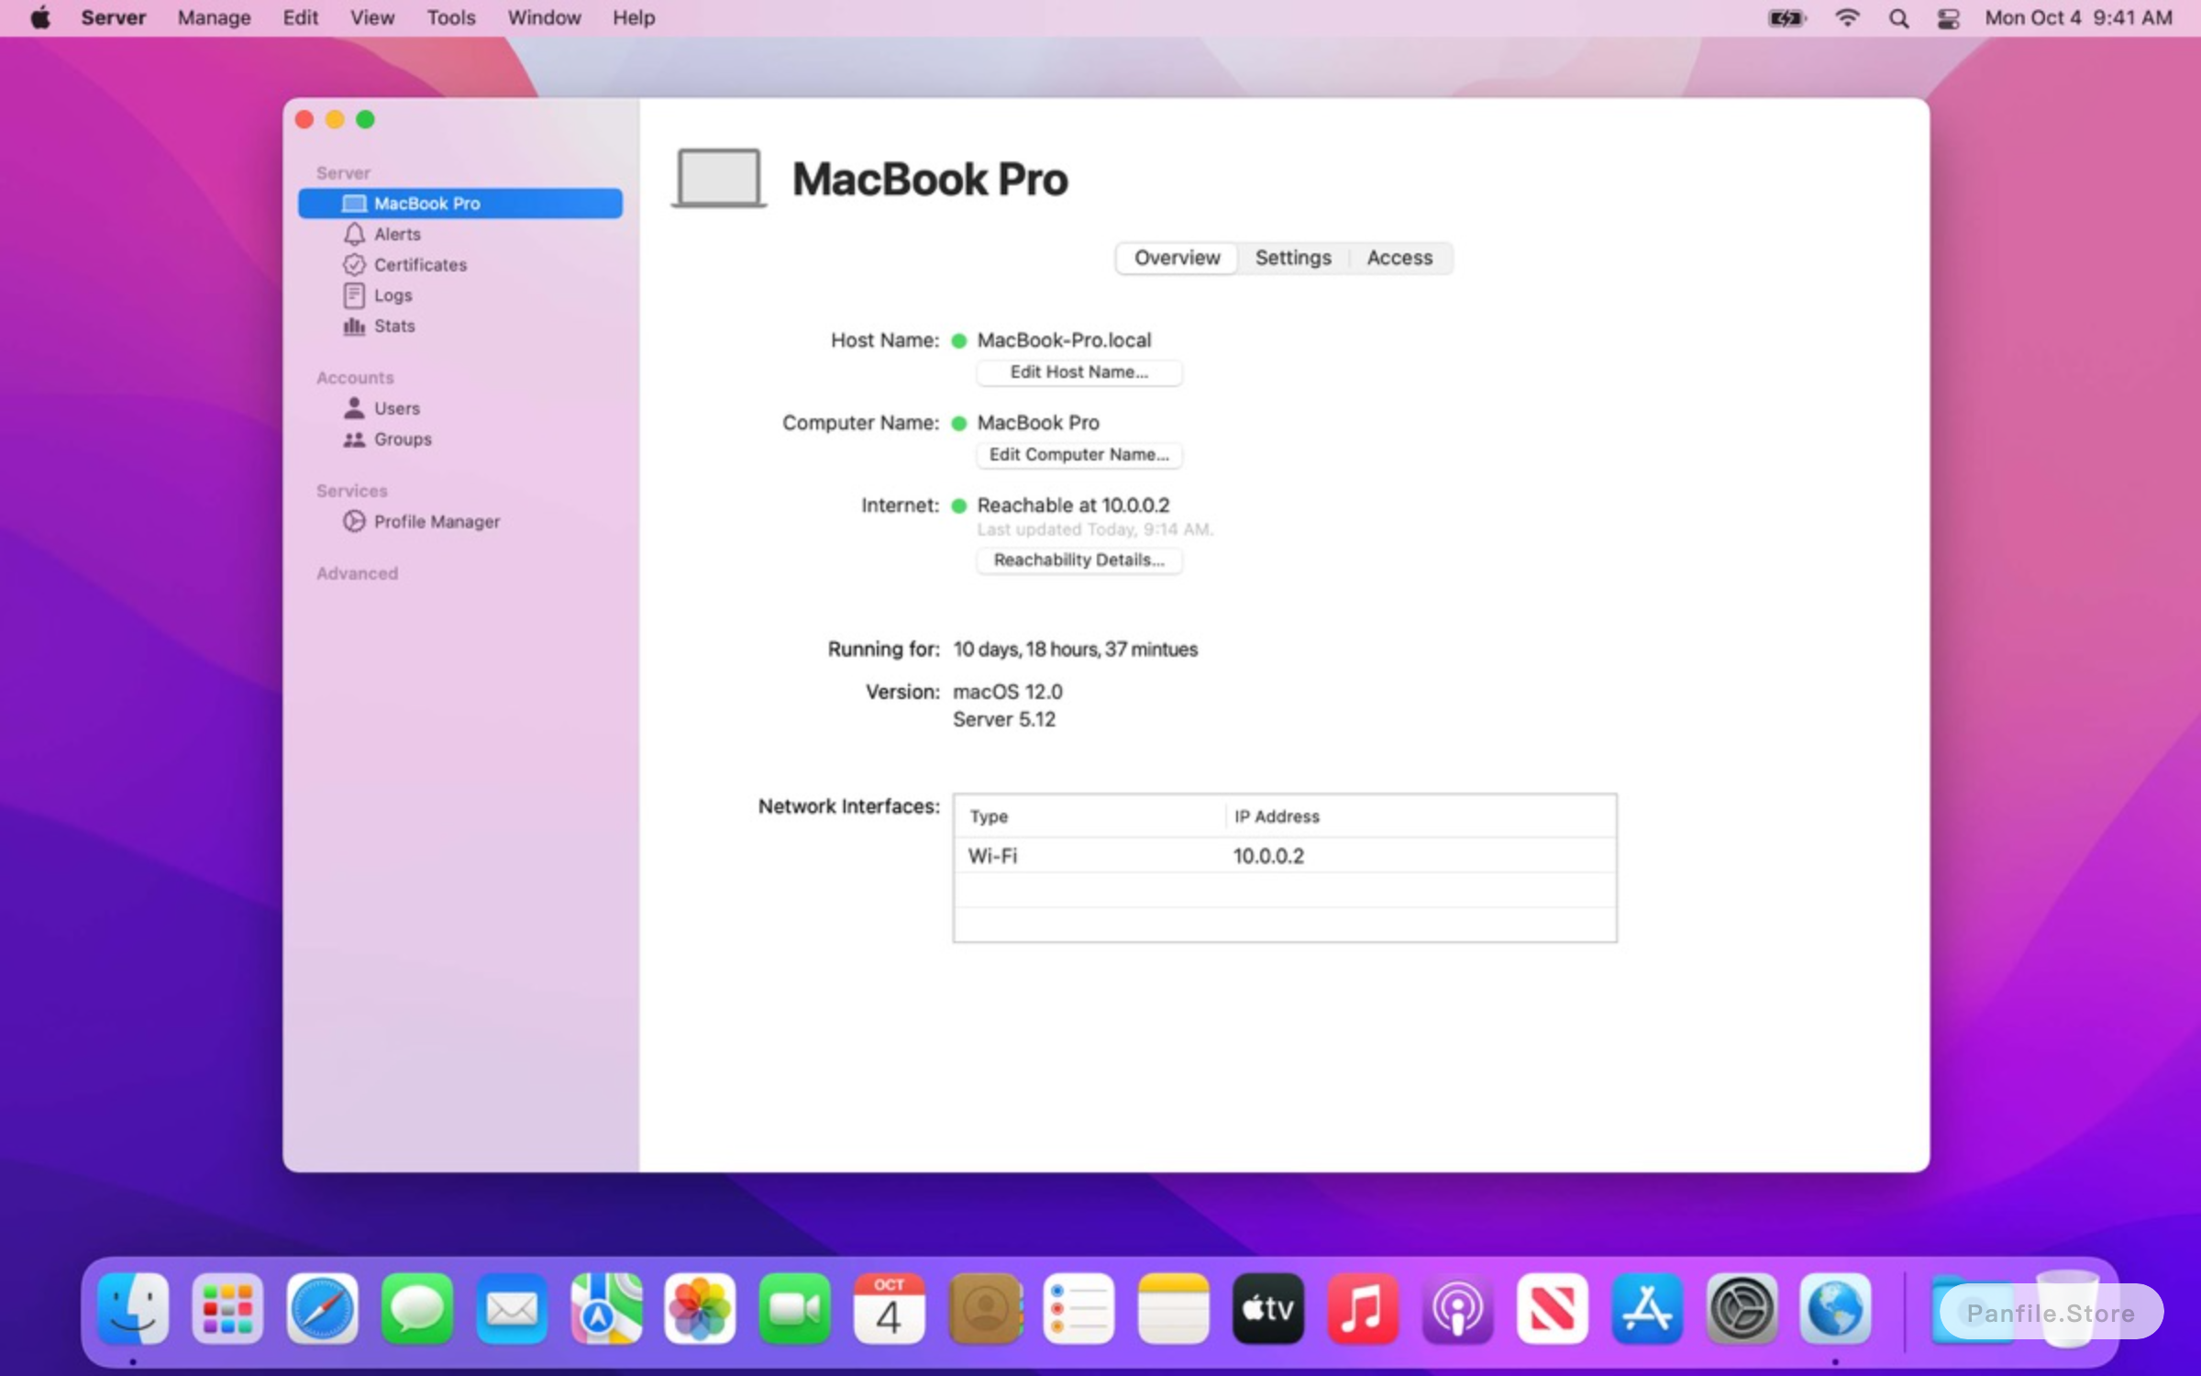The height and width of the screenshot is (1376, 2201).
Task: Open the Edit menu
Action: click(300, 17)
